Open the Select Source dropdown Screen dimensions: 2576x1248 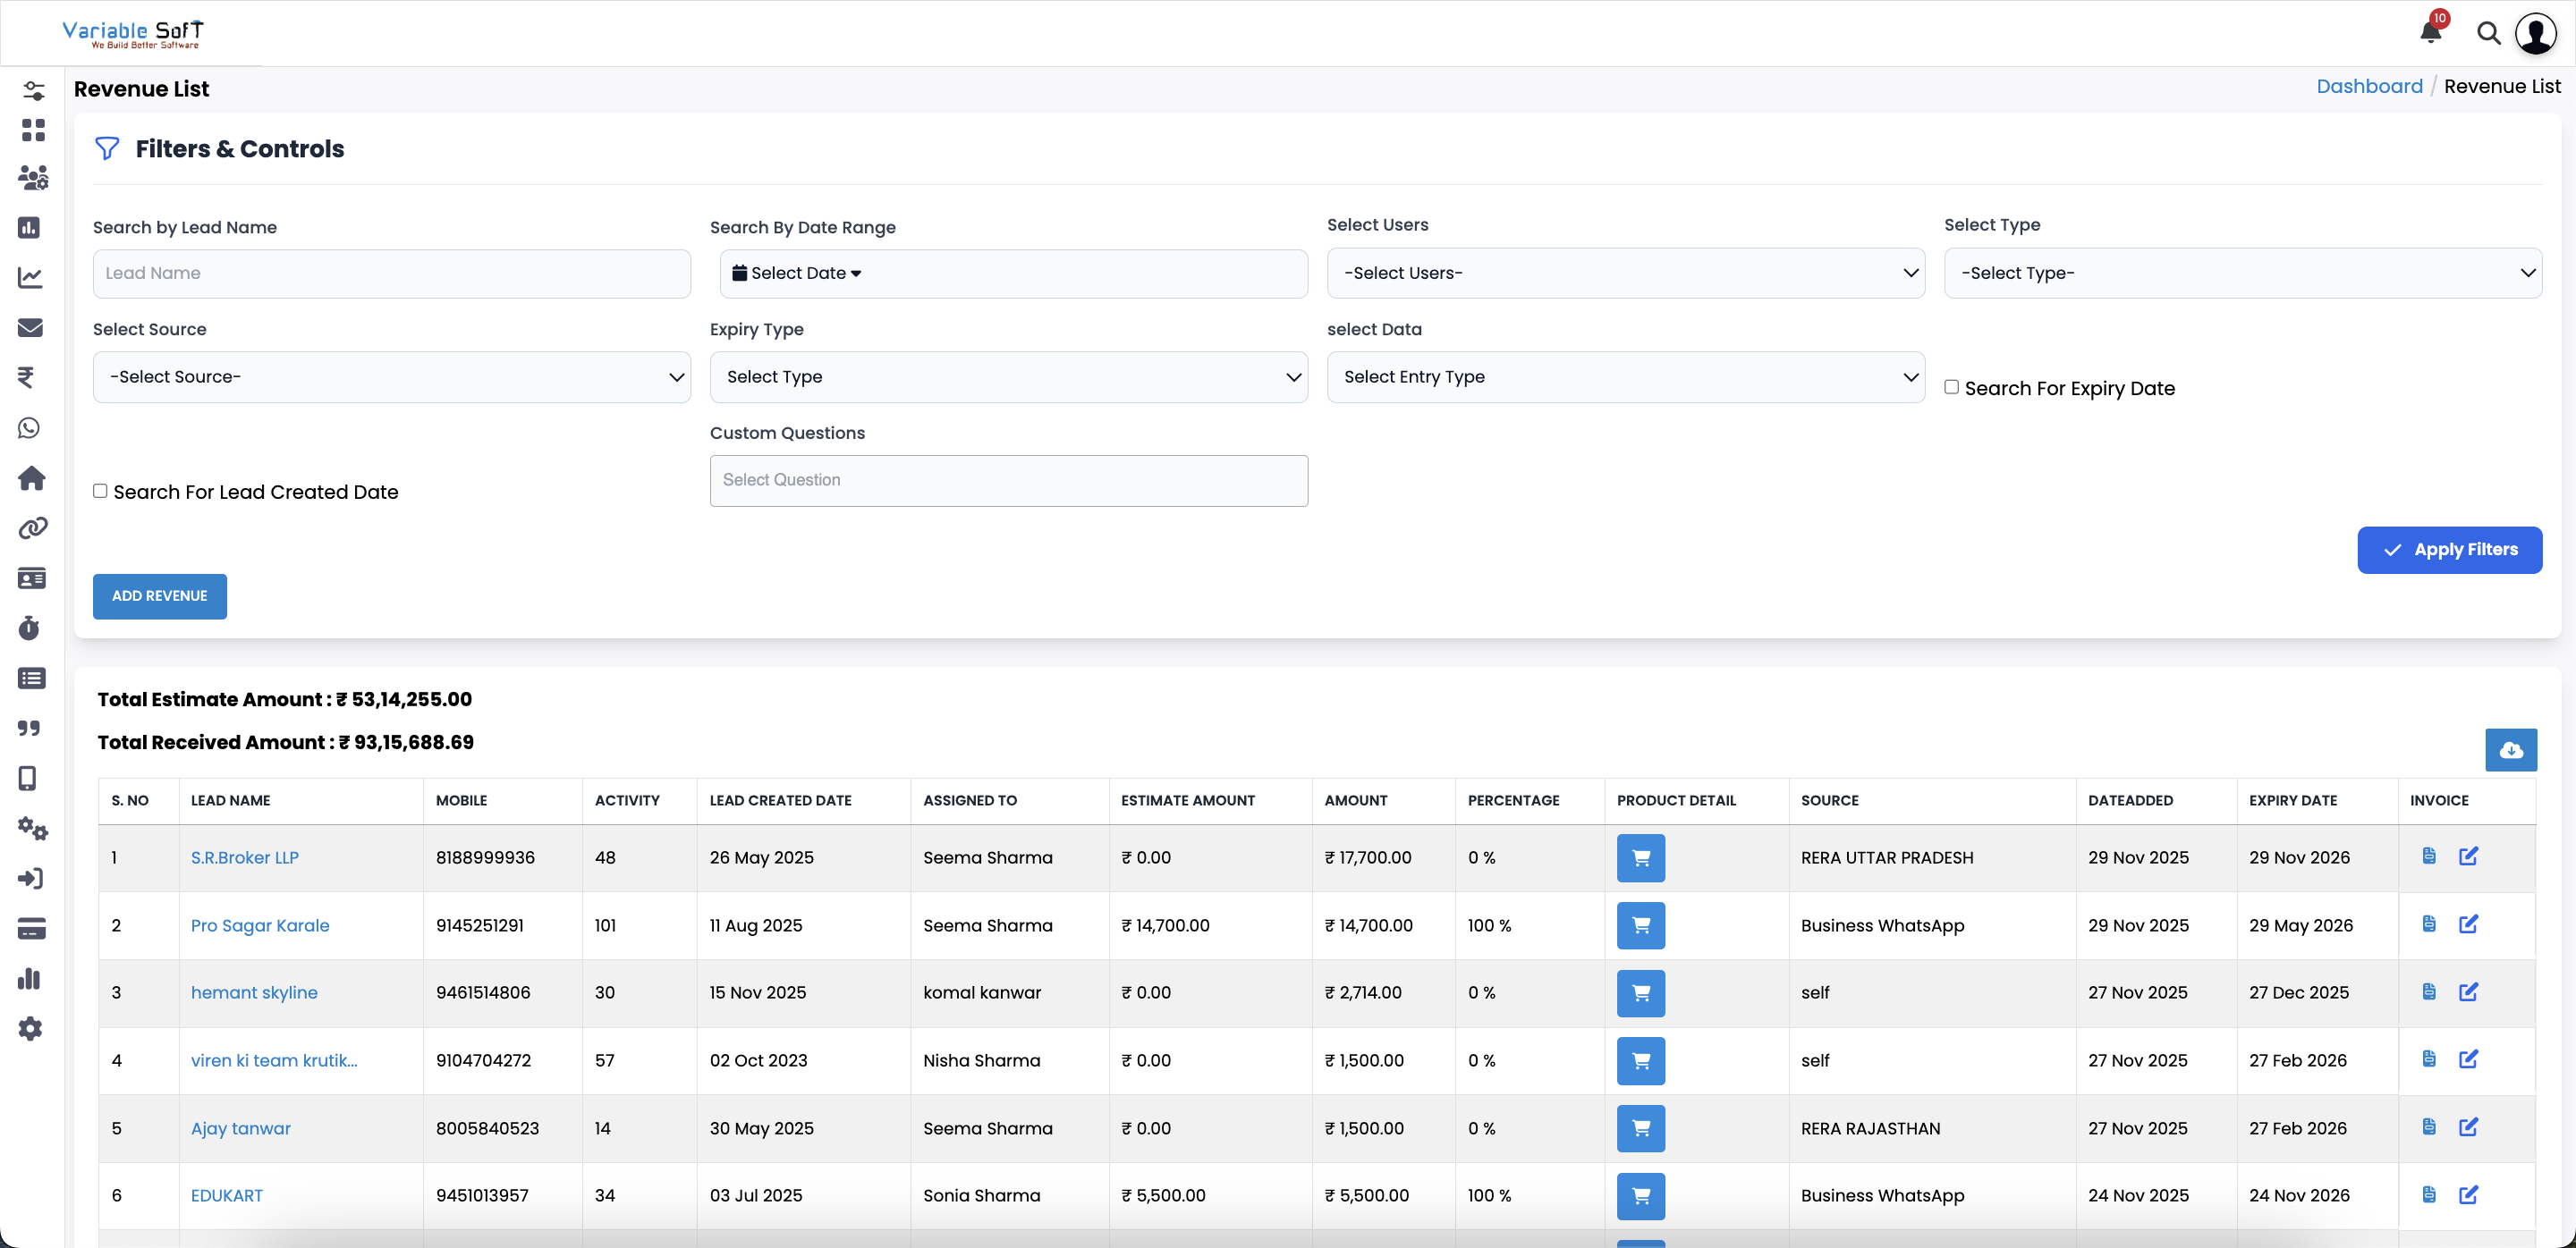[x=391, y=376]
